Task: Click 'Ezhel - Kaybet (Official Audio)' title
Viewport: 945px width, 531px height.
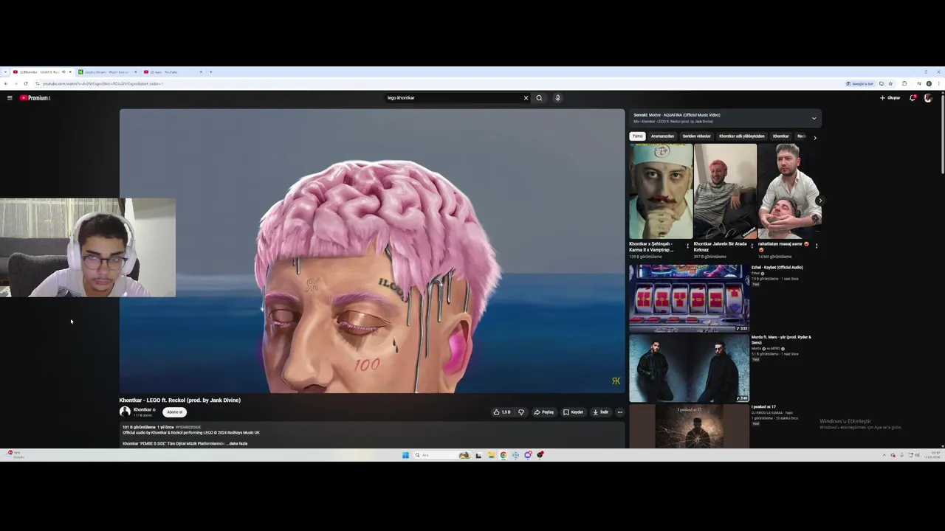Action: [777, 267]
